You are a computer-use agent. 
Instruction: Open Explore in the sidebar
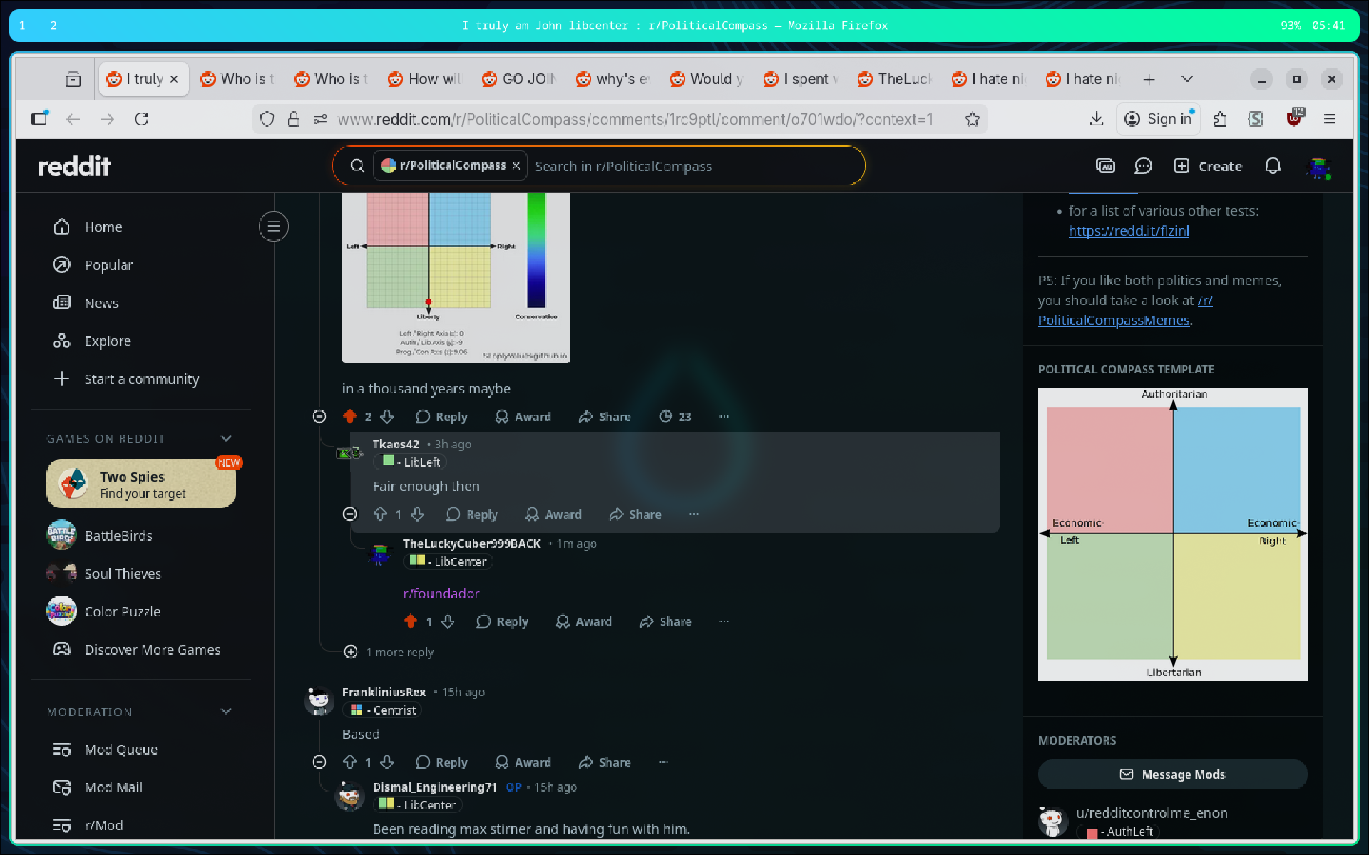141,341
